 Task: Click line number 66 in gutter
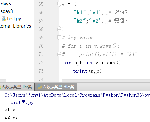point(41,13)
